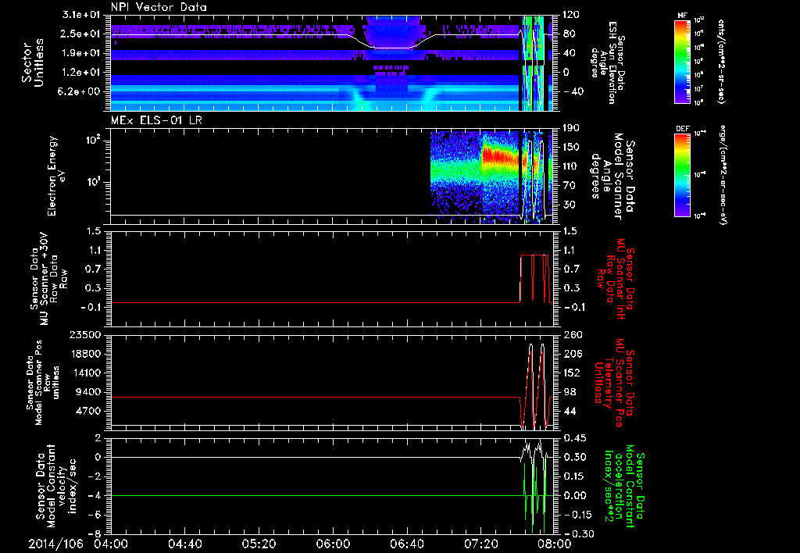This screenshot has width=800, height=553.
Task: Click the "152" telemetry tick value
Action: 571,373
